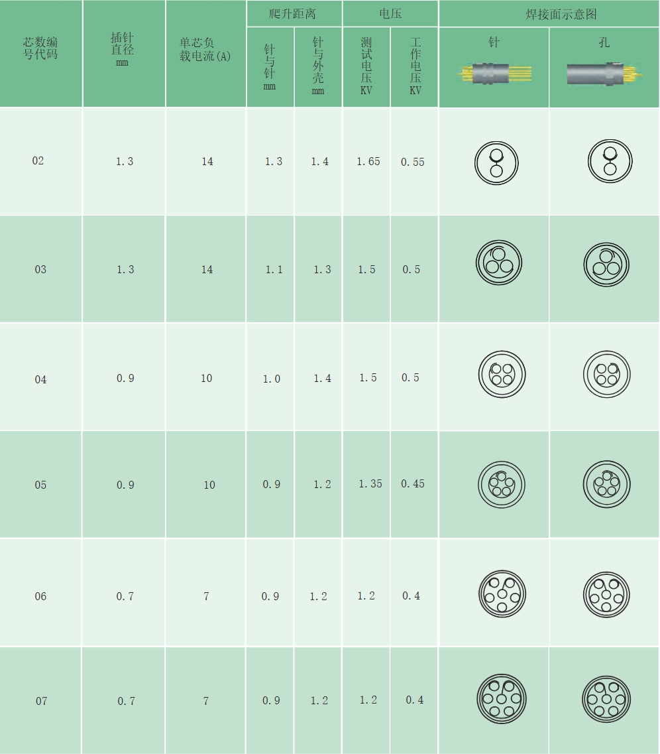Select the 2-core pin solder diagram
Viewport: 660px width, 754px height.
[496, 162]
